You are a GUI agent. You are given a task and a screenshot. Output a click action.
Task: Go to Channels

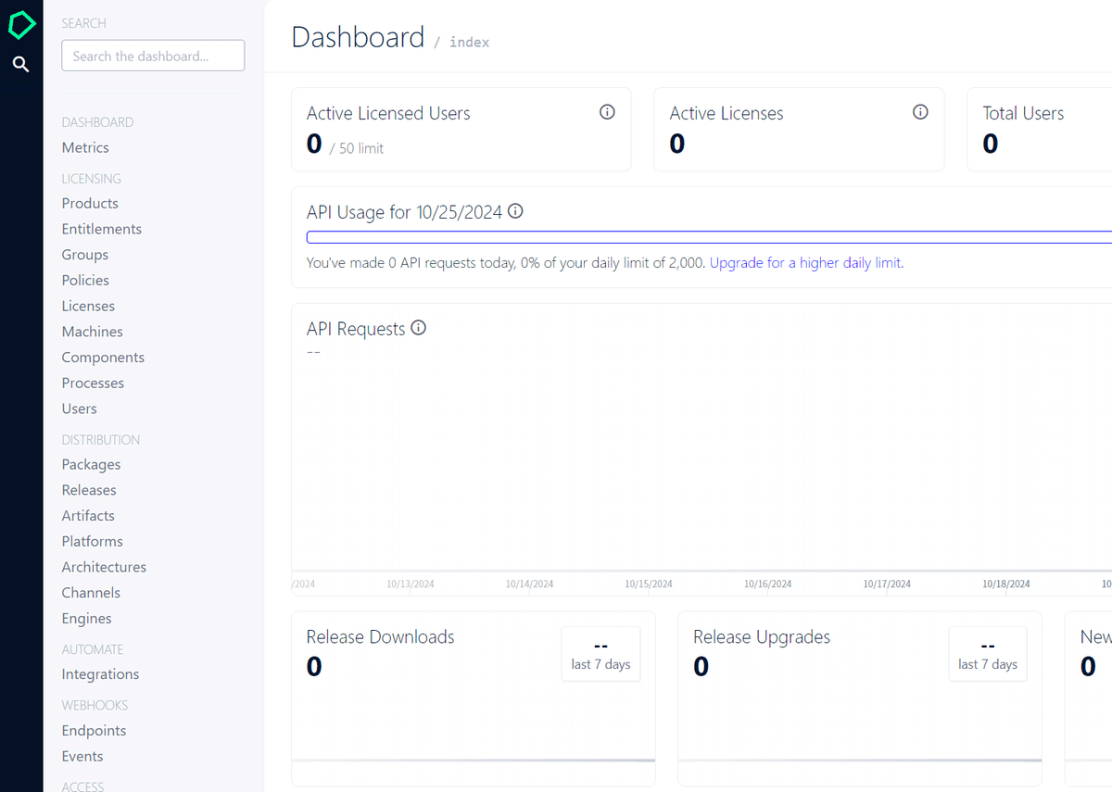coord(91,593)
